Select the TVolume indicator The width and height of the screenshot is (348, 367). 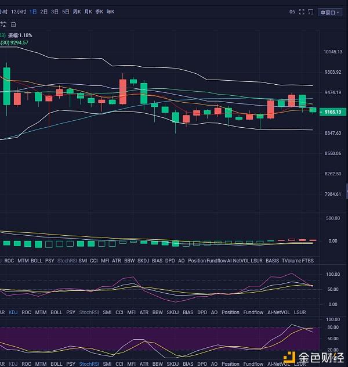291,261
